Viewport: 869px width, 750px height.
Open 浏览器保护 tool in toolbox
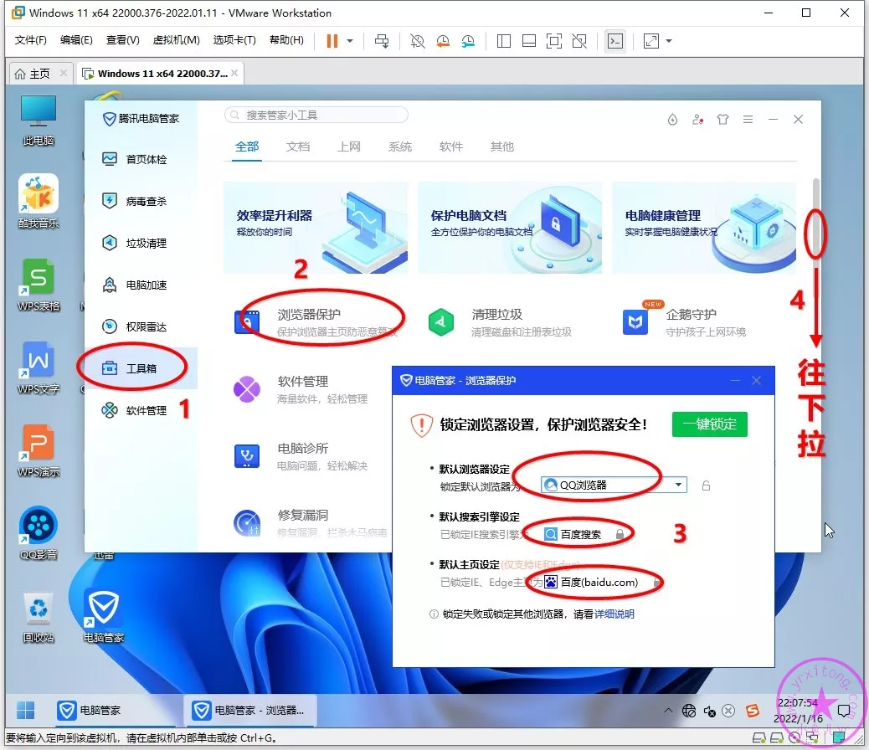point(309,316)
